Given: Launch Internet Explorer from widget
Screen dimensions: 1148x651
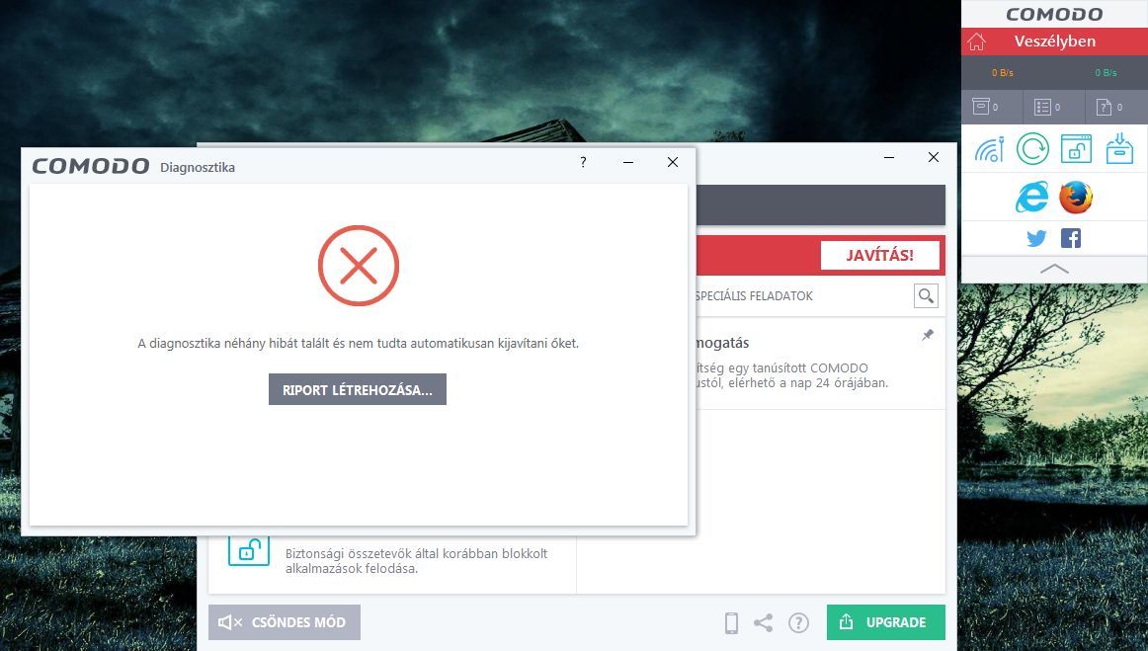Looking at the screenshot, I should pos(1031,197).
